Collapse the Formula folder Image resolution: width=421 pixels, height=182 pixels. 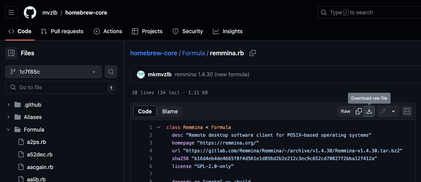[8, 130]
